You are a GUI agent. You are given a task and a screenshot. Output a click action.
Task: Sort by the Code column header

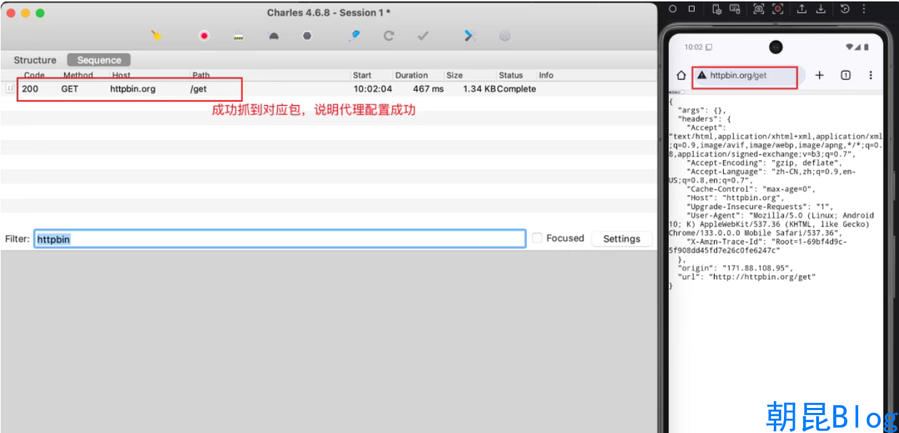(34, 75)
